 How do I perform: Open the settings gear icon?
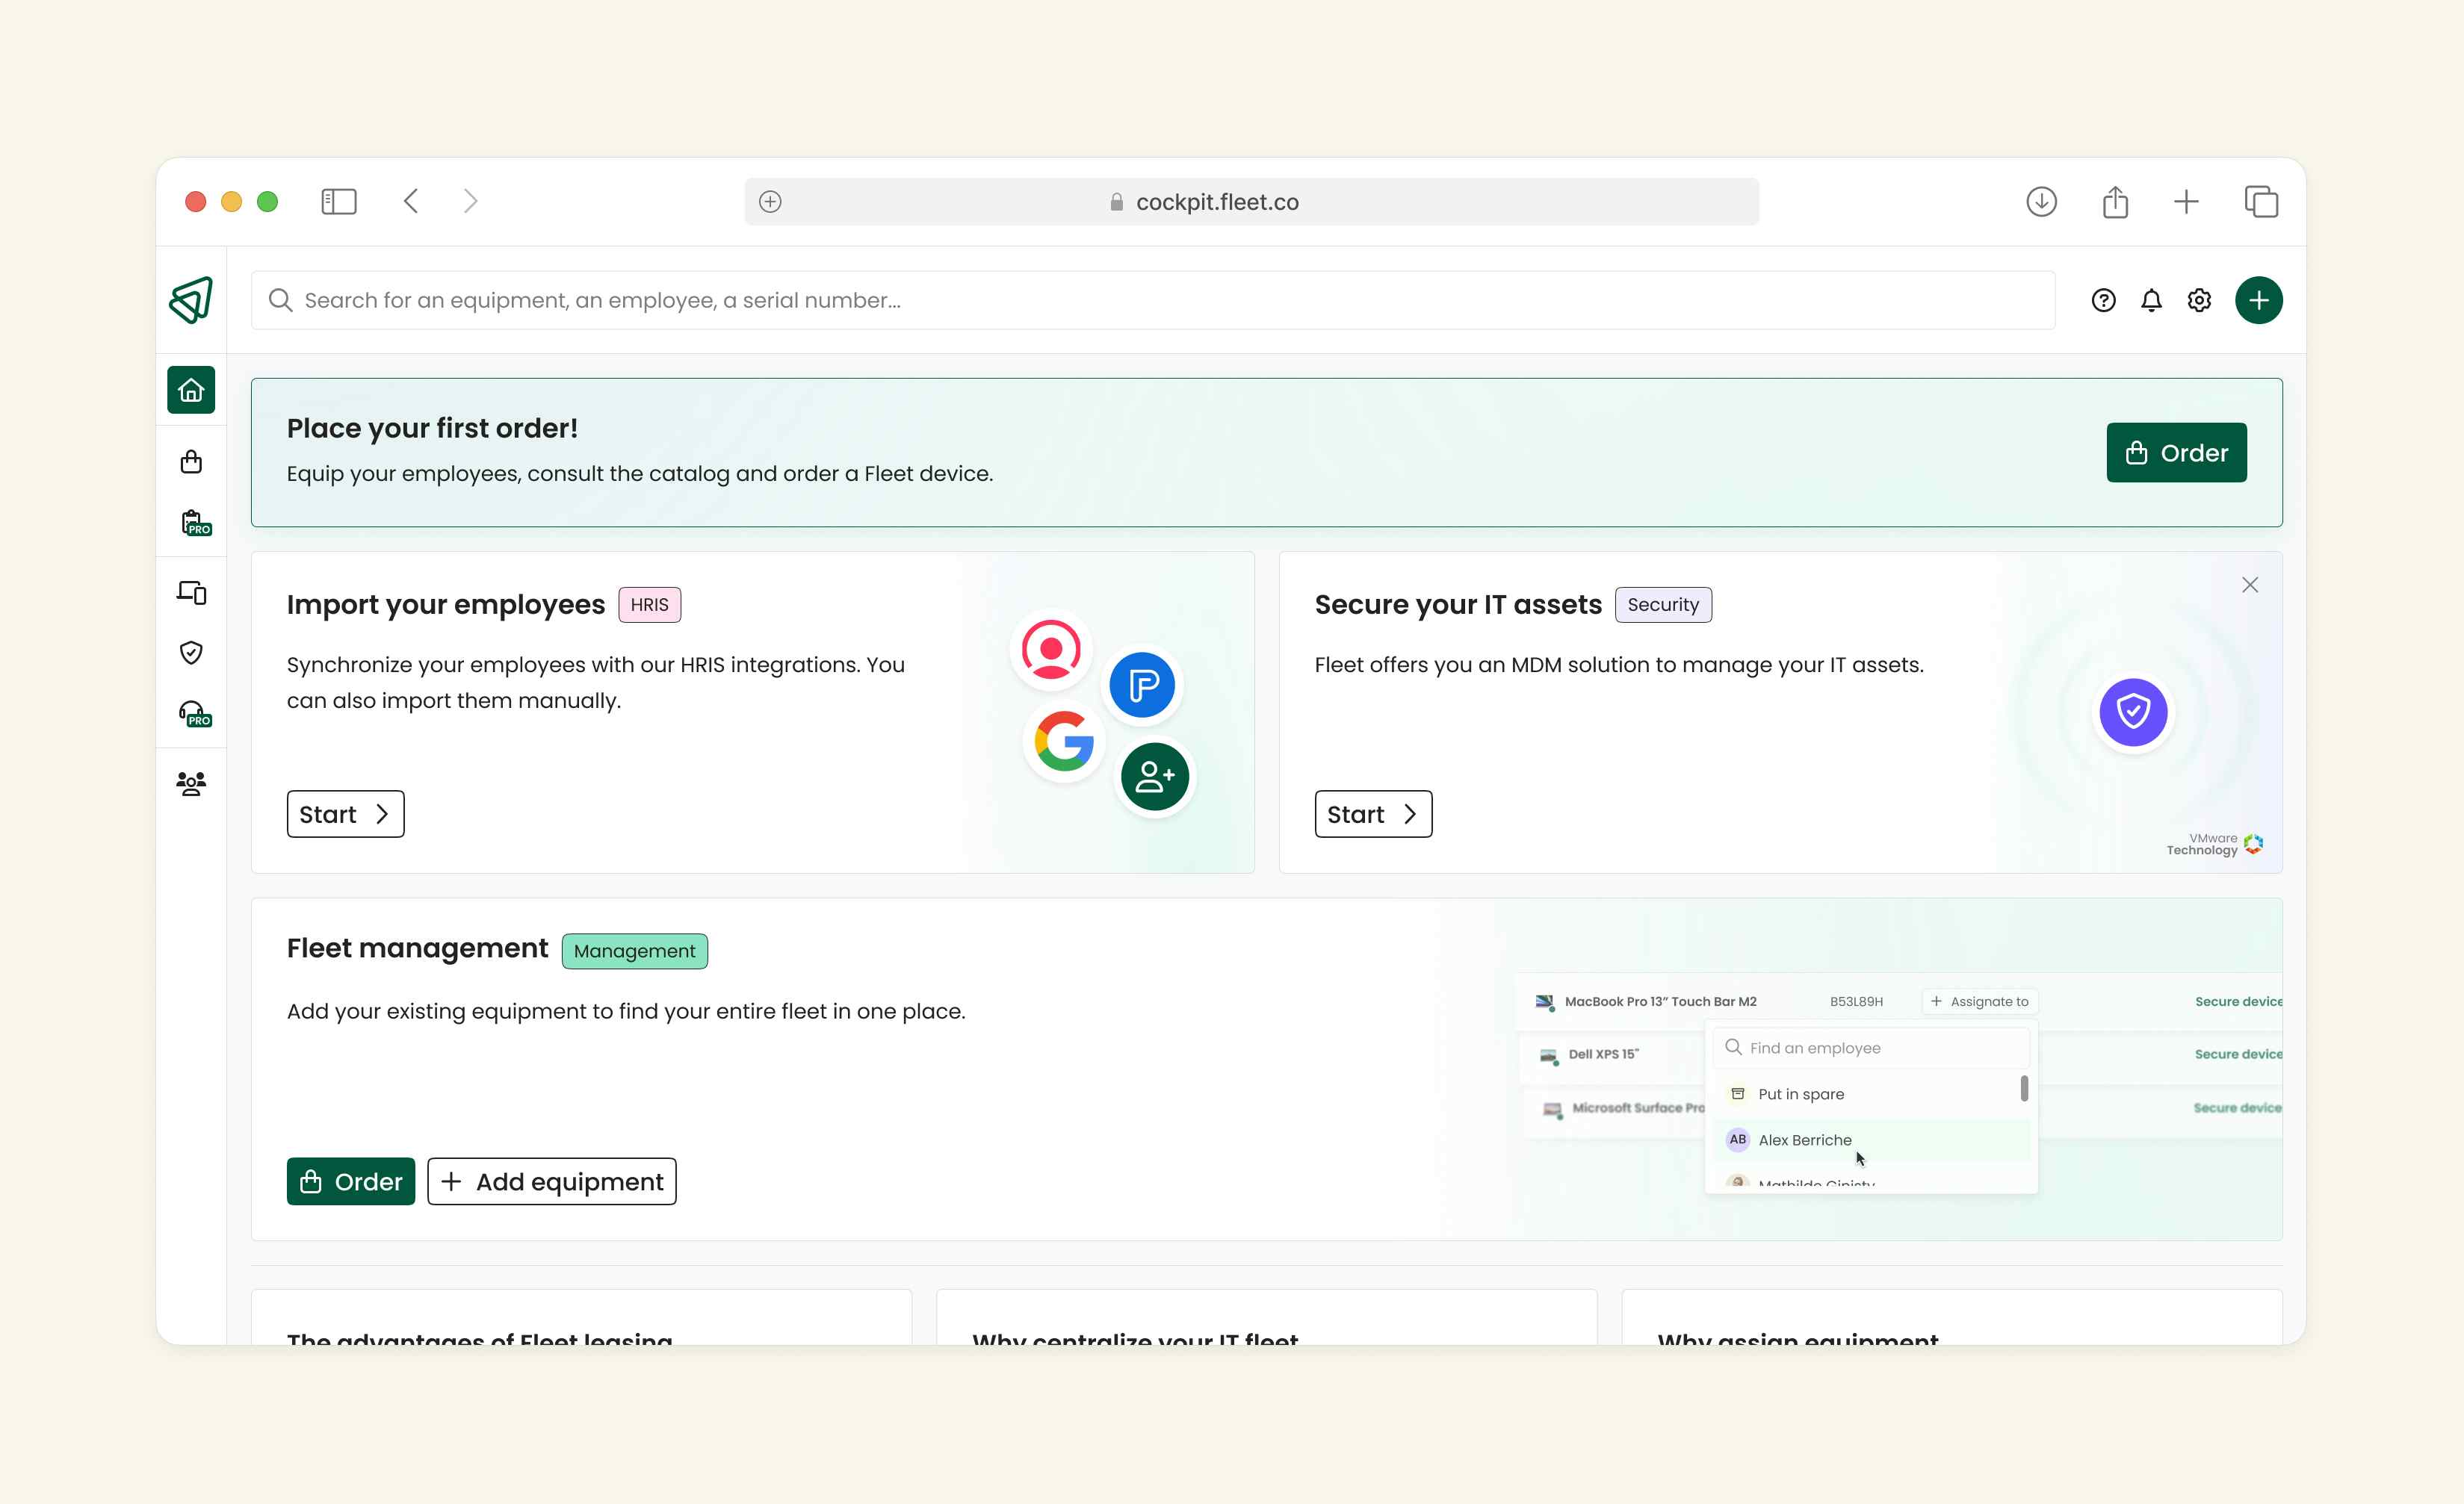[x=2199, y=301]
